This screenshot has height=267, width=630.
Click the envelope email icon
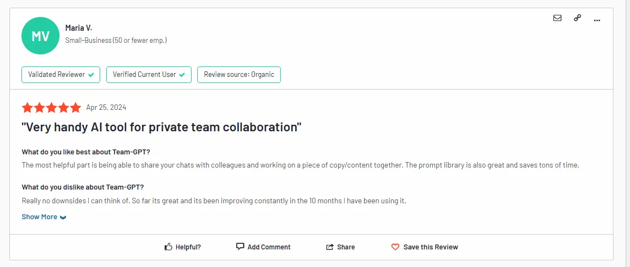coord(557,18)
